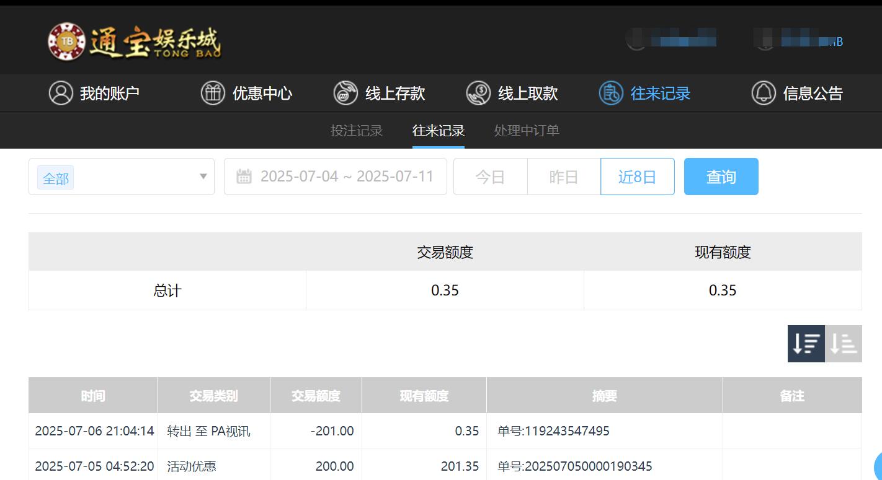Click the 今日 quick filter
The height and width of the screenshot is (480, 882).
[x=491, y=177]
